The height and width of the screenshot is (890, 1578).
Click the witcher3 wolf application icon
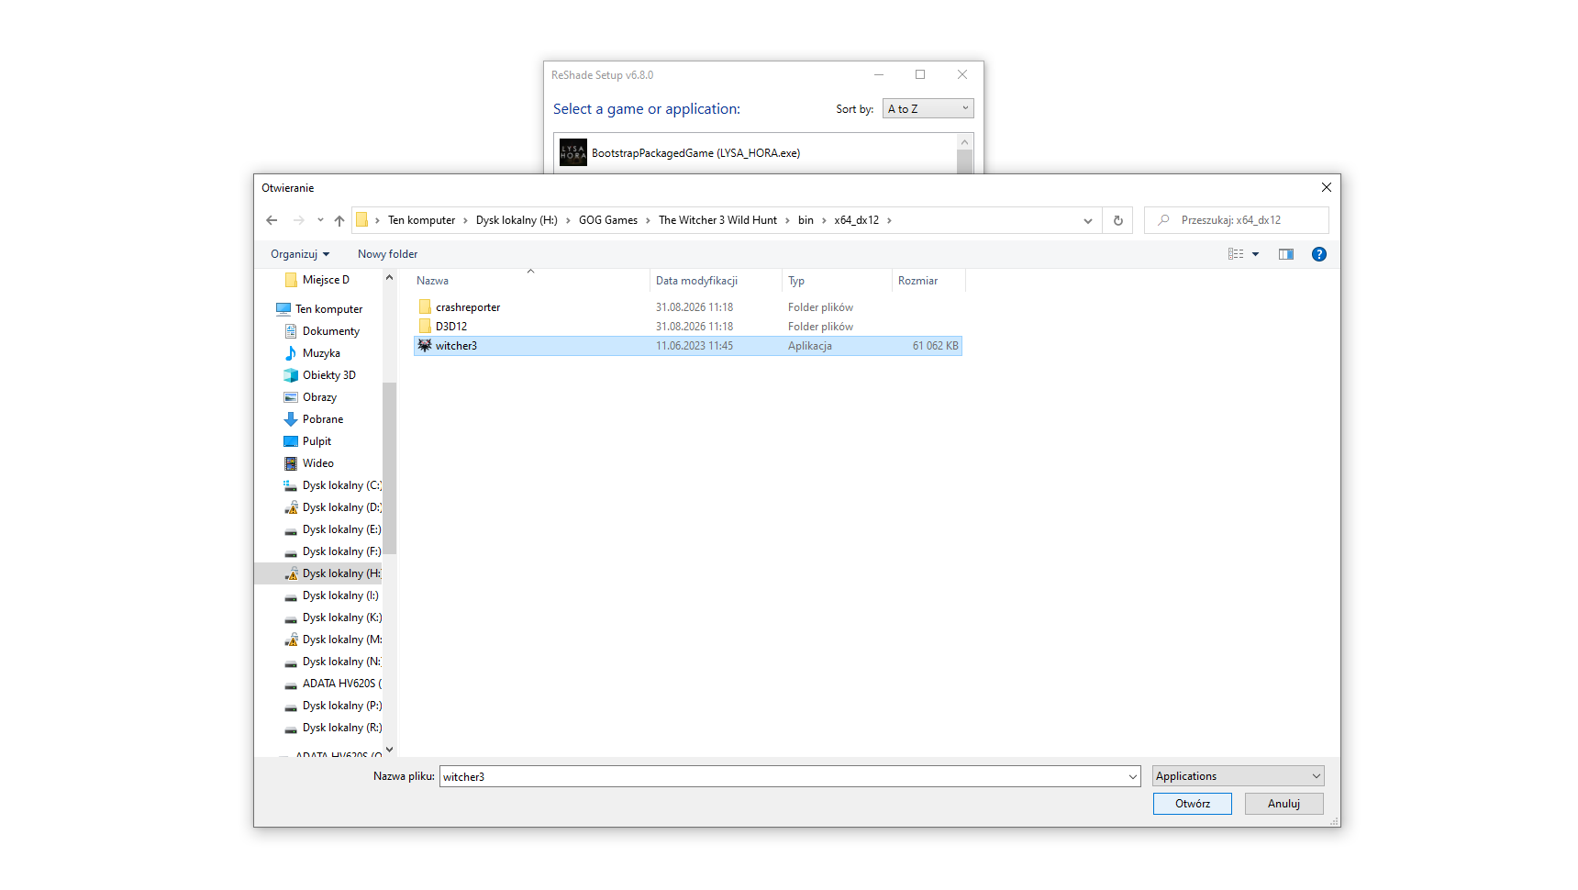tap(425, 346)
